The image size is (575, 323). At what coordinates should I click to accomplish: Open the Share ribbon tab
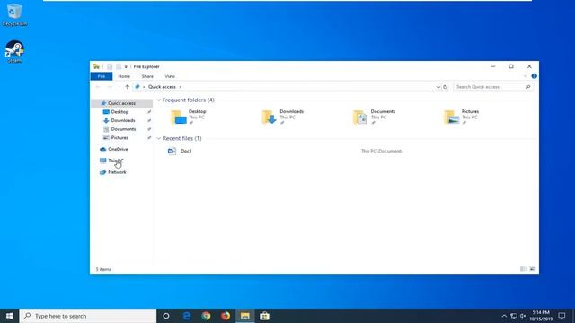coord(147,76)
